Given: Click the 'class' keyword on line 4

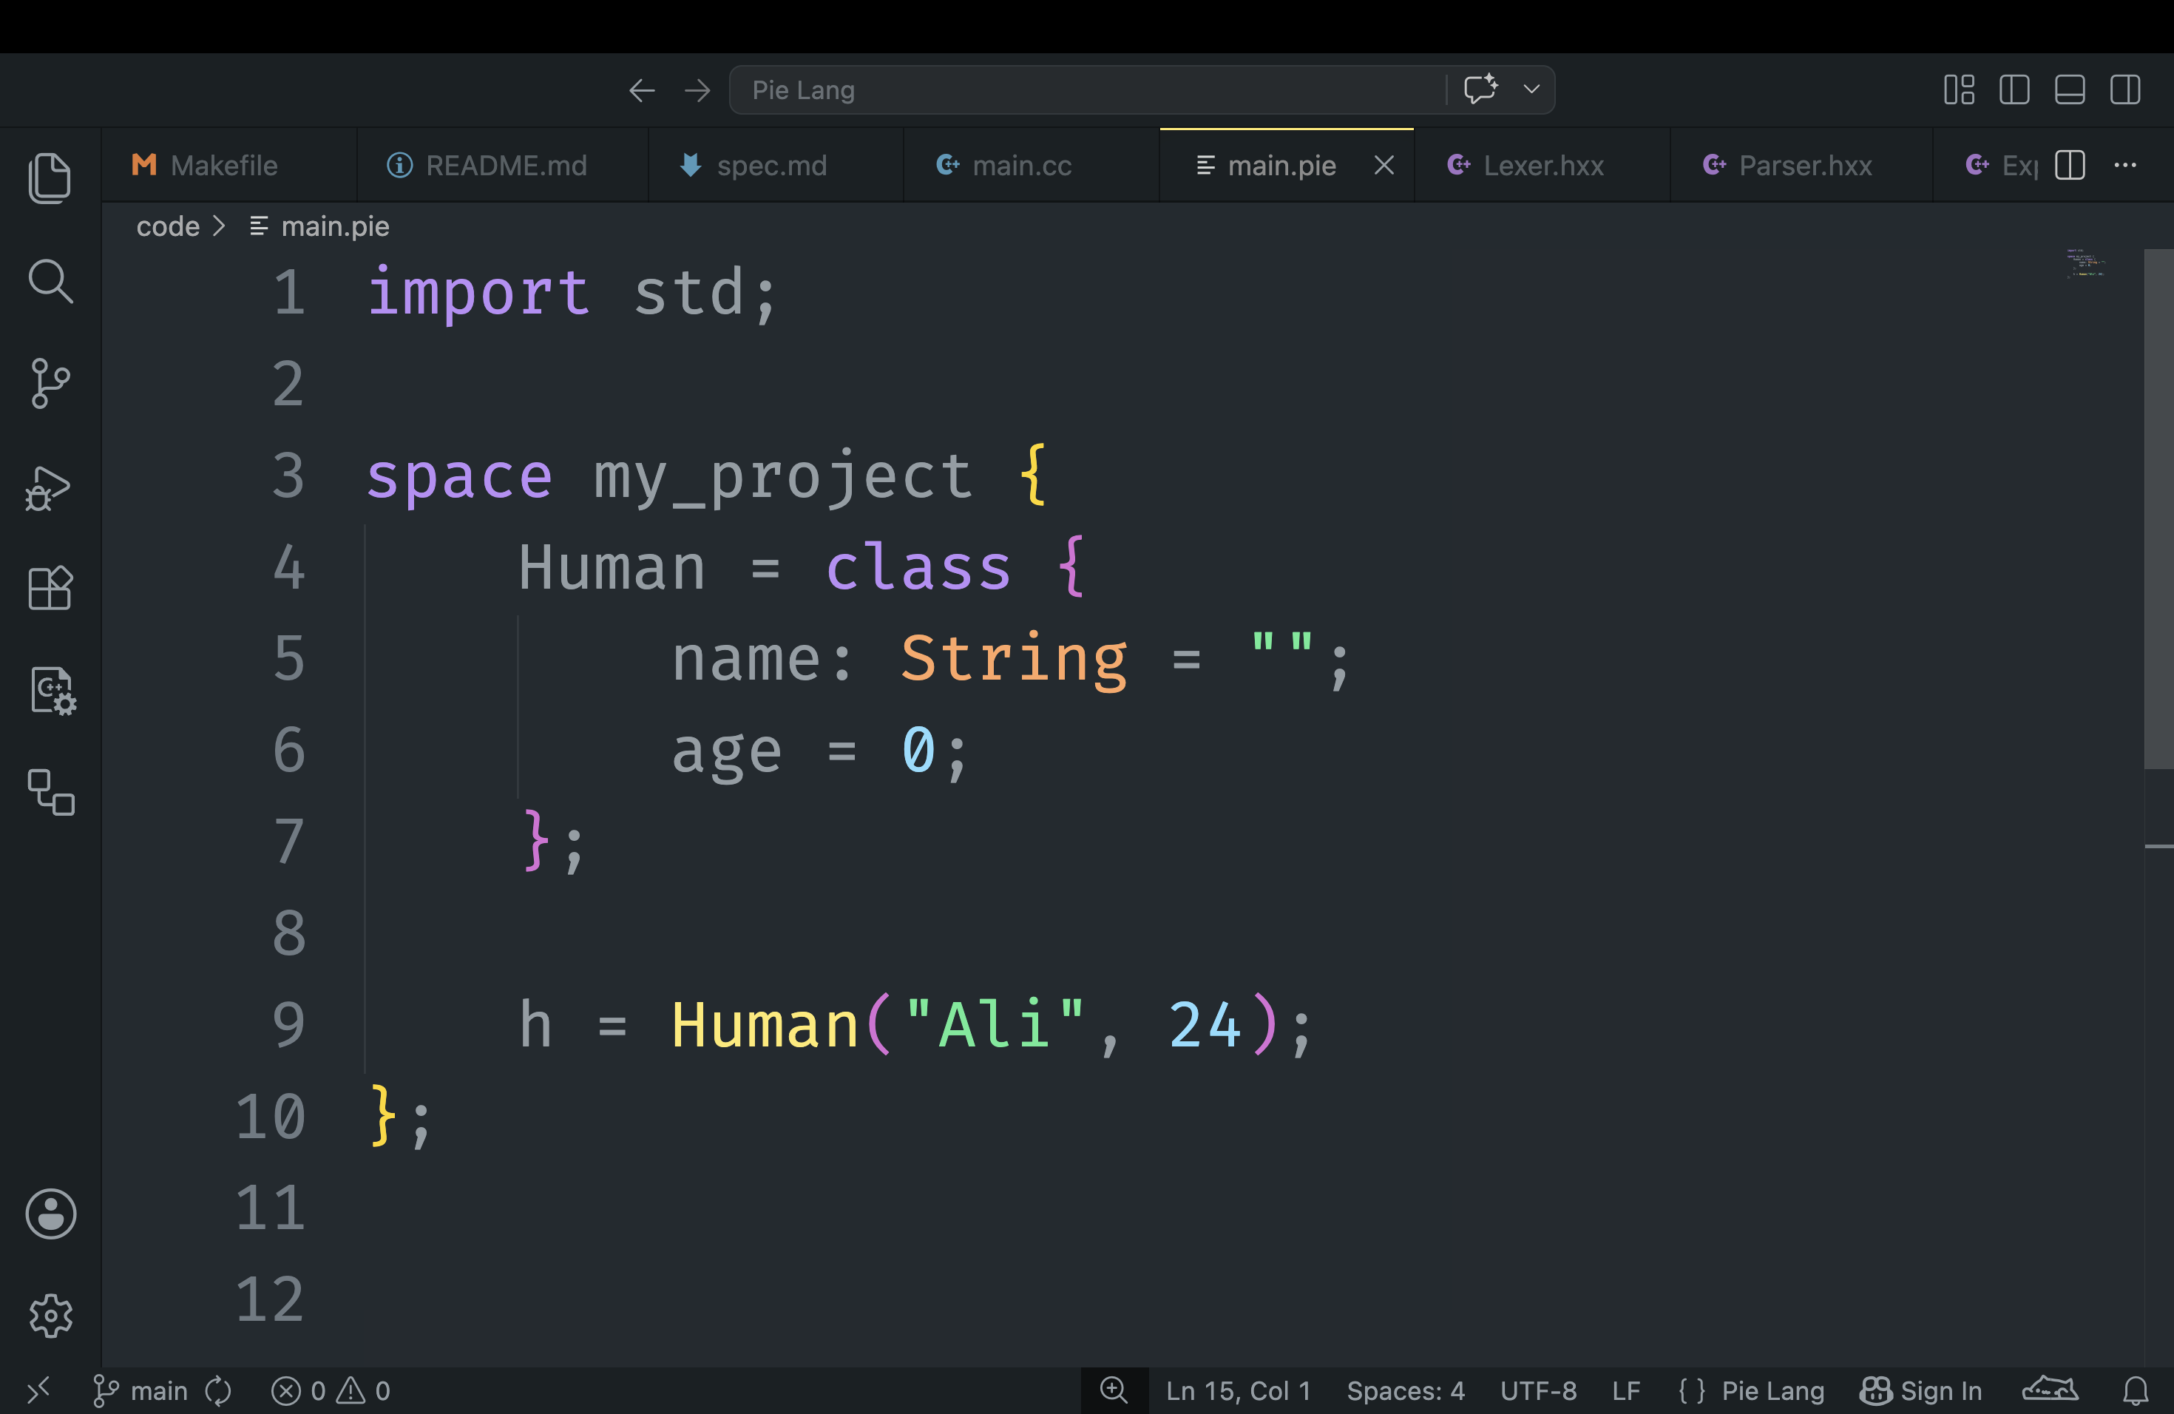Looking at the screenshot, I should pos(919,567).
